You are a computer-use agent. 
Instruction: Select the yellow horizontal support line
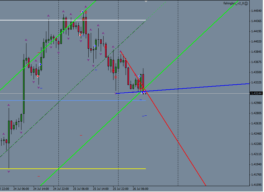click(73, 169)
